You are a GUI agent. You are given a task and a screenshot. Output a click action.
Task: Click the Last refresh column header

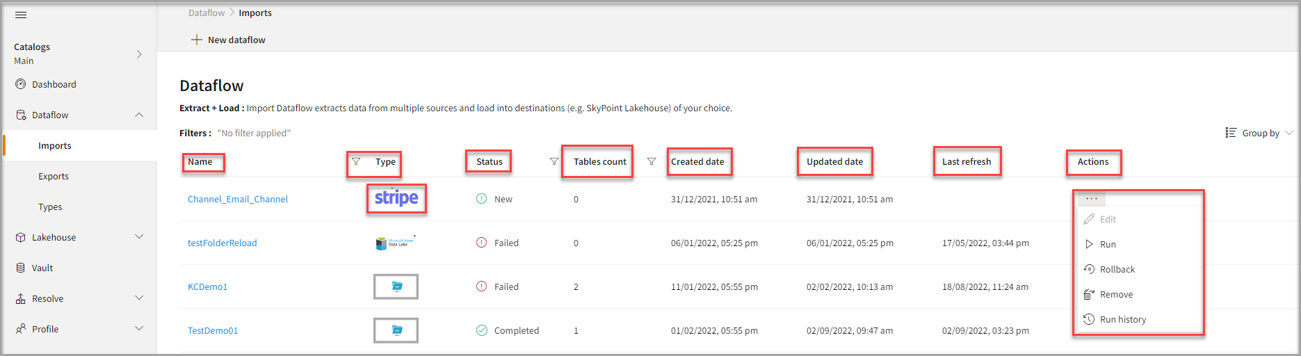coord(967,161)
